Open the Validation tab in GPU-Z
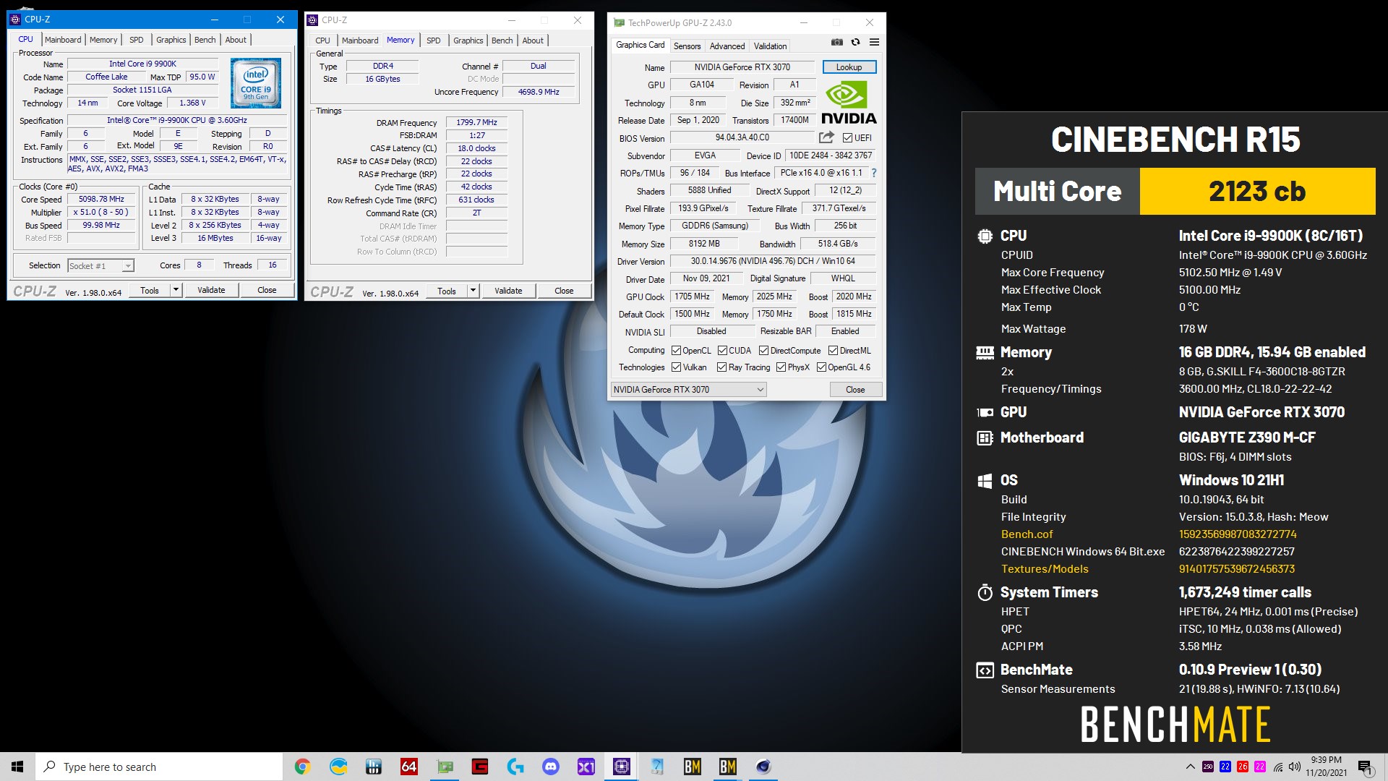 tap(770, 46)
